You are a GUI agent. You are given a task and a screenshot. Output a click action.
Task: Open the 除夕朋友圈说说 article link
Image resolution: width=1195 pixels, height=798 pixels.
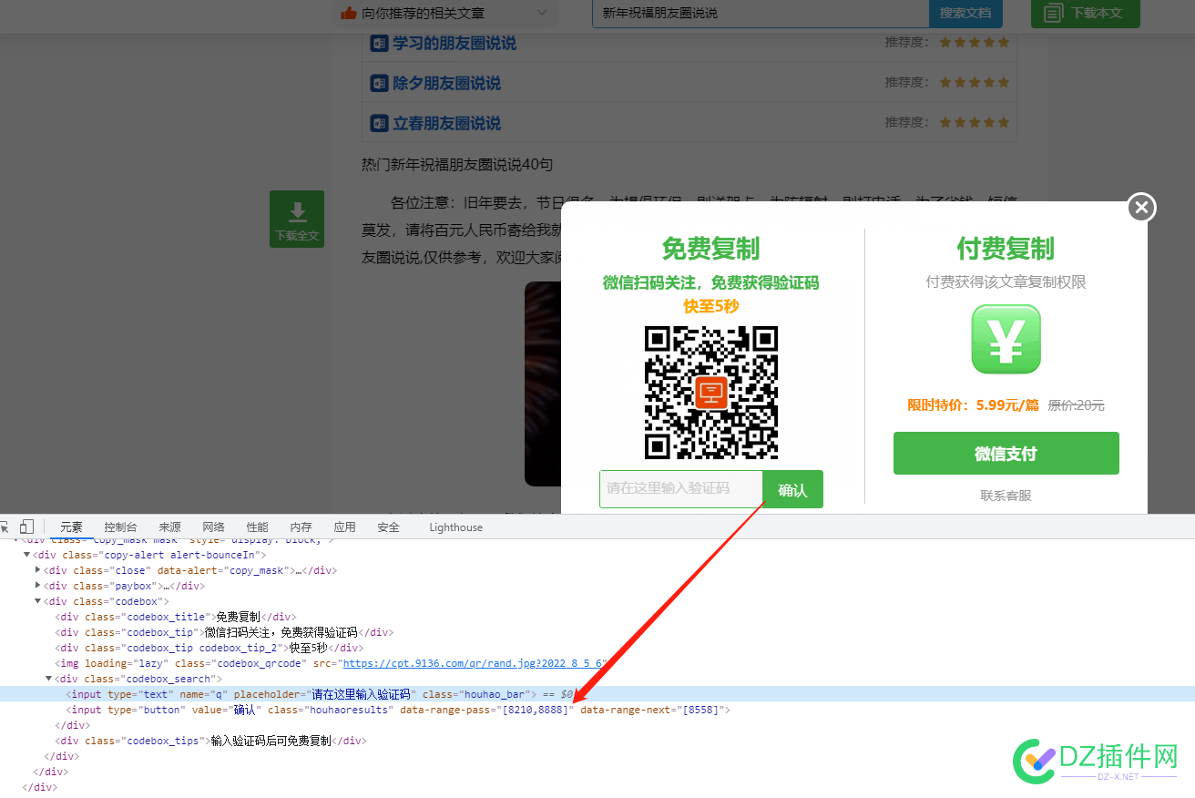(446, 83)
